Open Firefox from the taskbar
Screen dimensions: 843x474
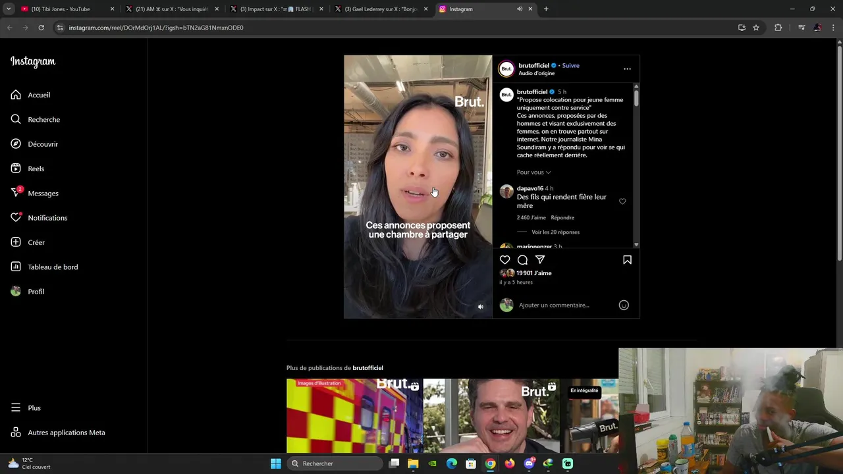click(510, 463)
